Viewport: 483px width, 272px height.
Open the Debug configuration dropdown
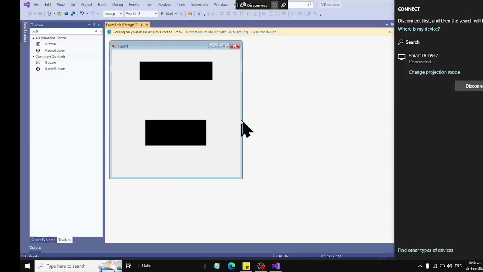112,14
